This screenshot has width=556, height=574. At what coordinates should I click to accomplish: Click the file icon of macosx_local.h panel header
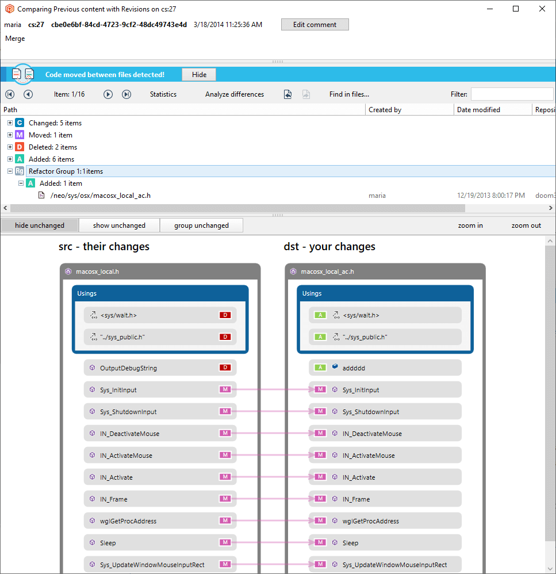[68, 271]
